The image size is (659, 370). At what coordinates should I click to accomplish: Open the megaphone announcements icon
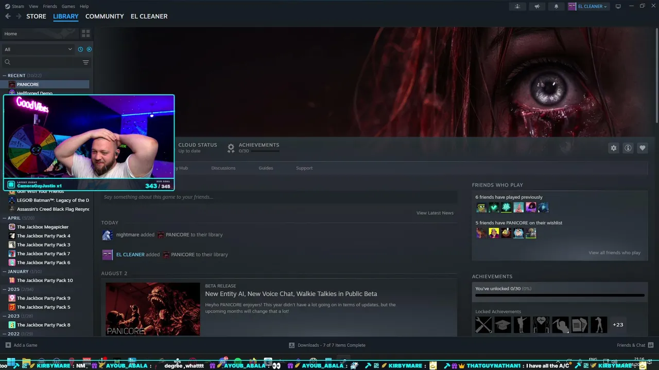point(537,7)
